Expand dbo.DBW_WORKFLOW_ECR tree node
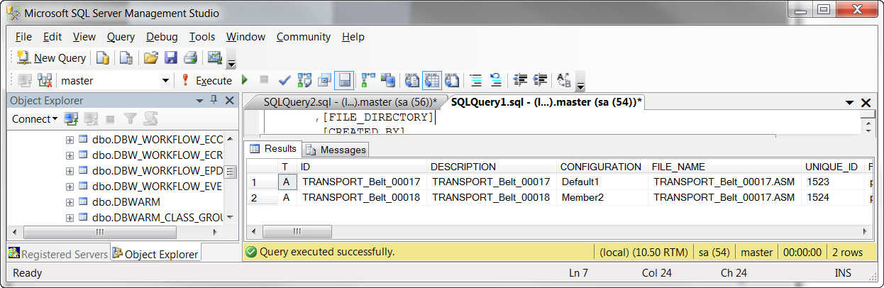Image resolution: width=884 pixels, height=288 pixels. (70, 155)
